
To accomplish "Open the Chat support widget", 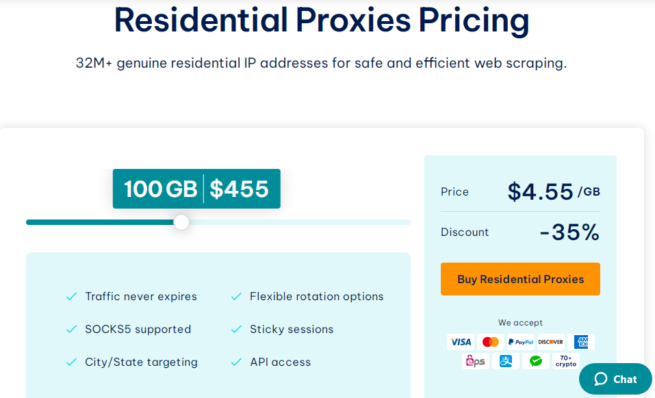I will point(615,379).
